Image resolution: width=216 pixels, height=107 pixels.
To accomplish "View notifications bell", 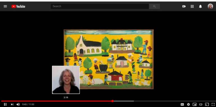I will 201,6.
